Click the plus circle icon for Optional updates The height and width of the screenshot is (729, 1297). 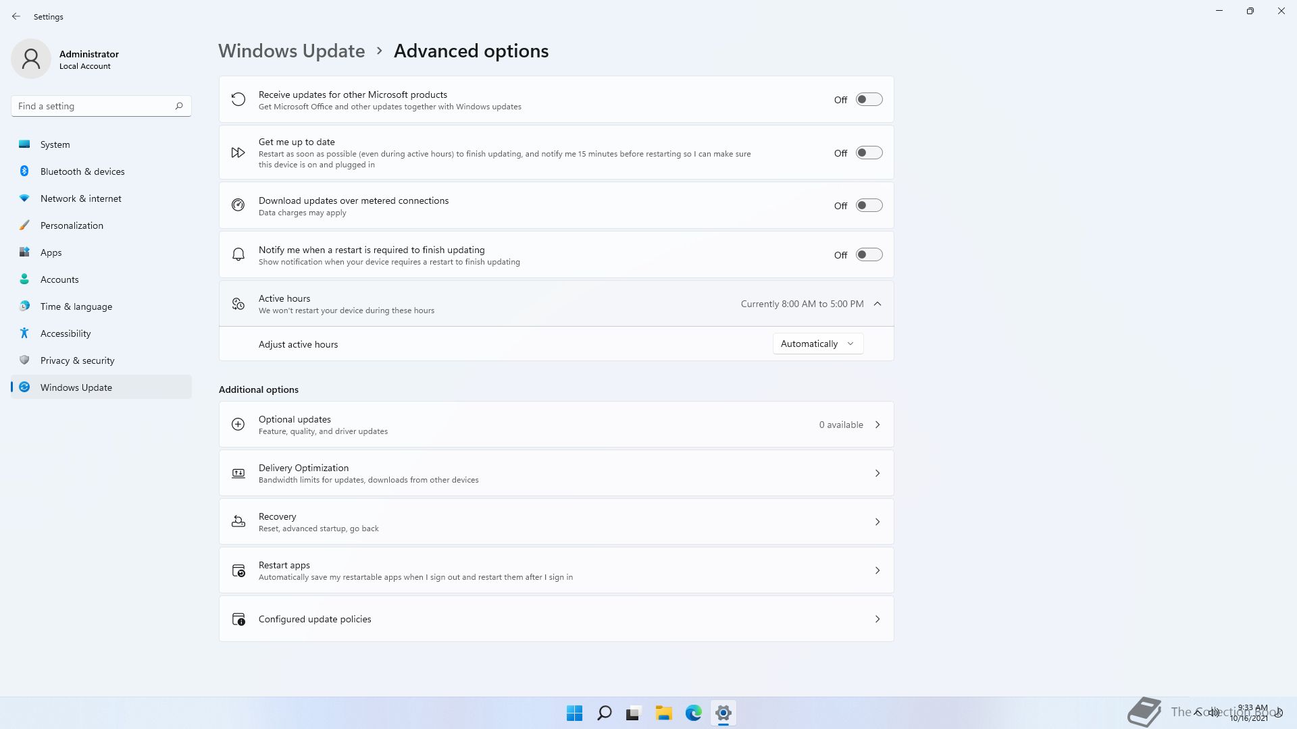pos(238,424)
